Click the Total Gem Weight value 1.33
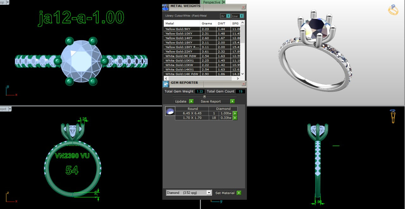 [x=200, y=91]
